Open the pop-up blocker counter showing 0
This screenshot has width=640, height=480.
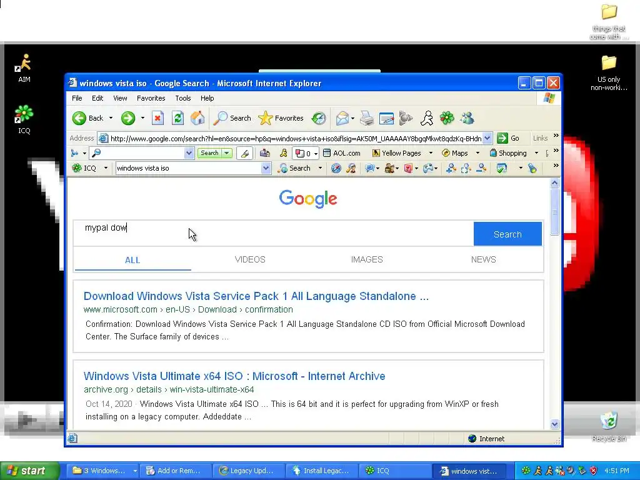pos(305,154)
